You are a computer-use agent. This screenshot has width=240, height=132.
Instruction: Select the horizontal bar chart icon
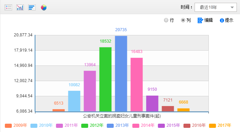tap(32, 7)
